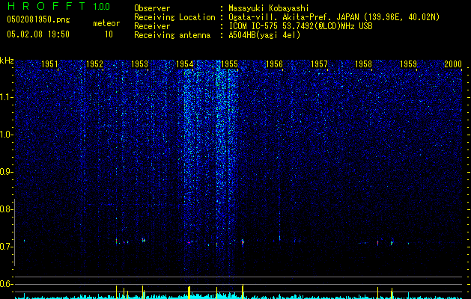Select the ICOM IC-575 53.7492 MHz USB text

pos(300,26)
